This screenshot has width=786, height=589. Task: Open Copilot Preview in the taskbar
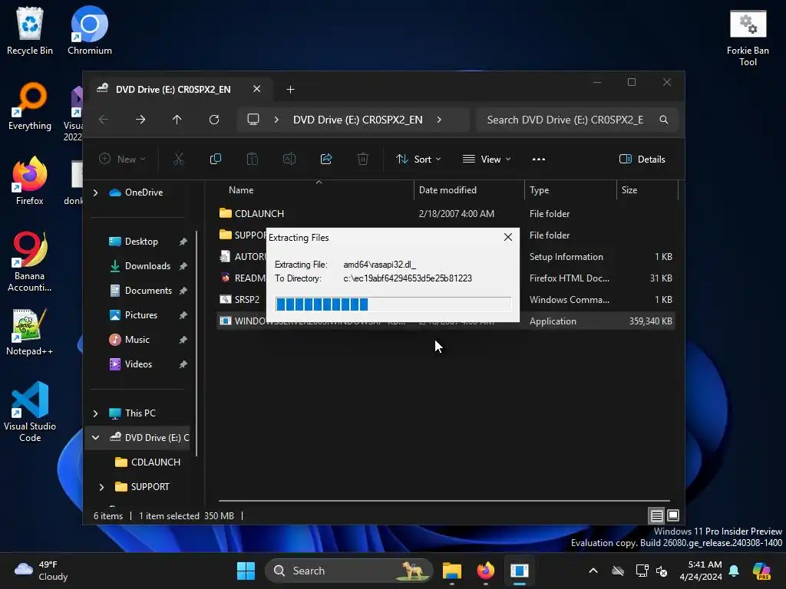coord(761,571)
